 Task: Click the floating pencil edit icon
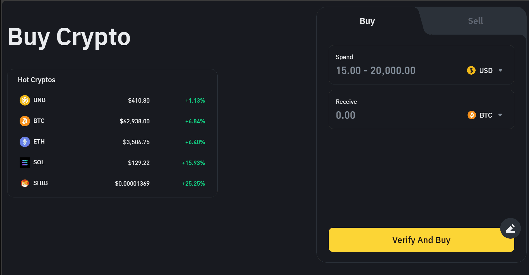pos(510,228)
